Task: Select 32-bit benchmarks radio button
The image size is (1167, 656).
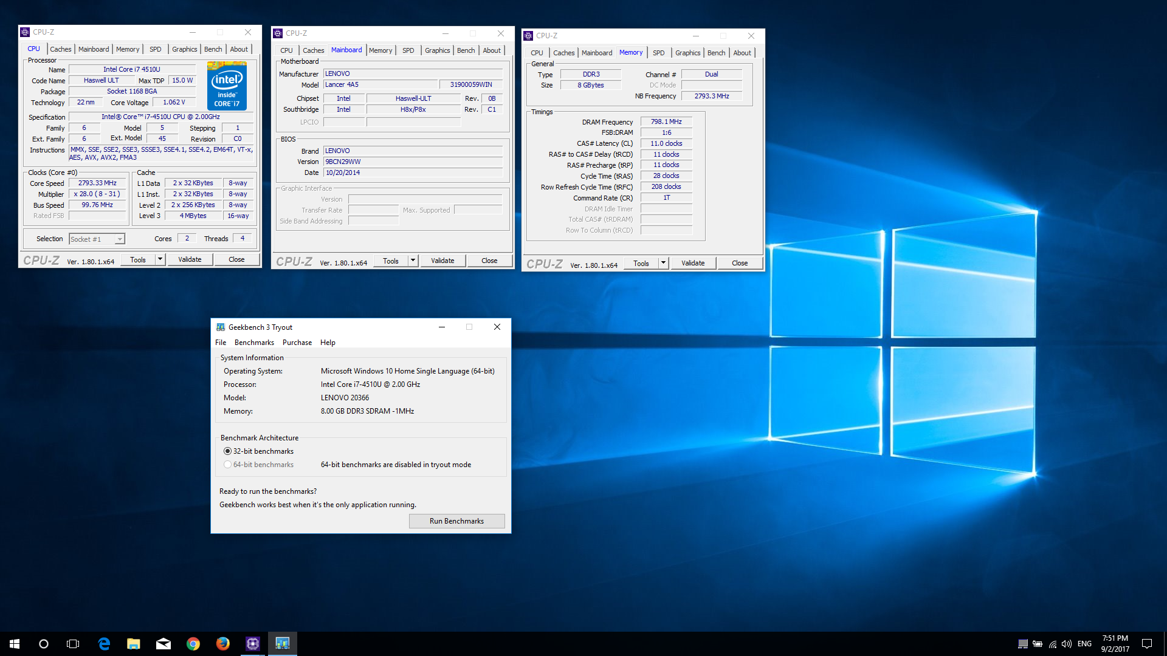Action: tap(228, 451)
